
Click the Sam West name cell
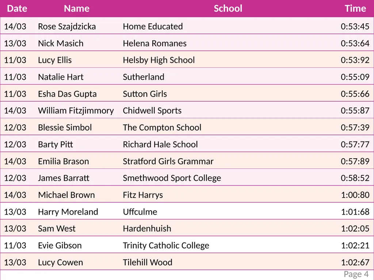[57, 229]
